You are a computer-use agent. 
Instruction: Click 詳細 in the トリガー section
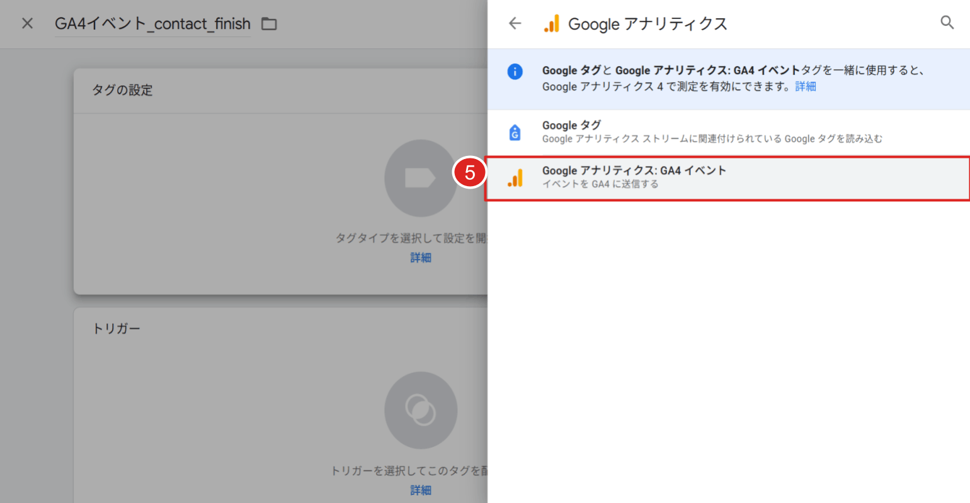[x=421, y=490]
